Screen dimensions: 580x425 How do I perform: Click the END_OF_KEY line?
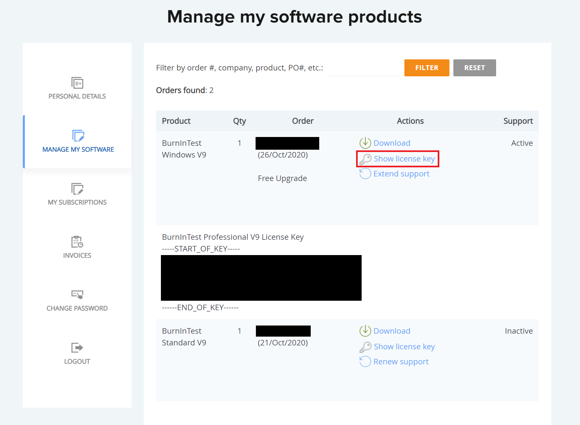[x=200, y=308]
